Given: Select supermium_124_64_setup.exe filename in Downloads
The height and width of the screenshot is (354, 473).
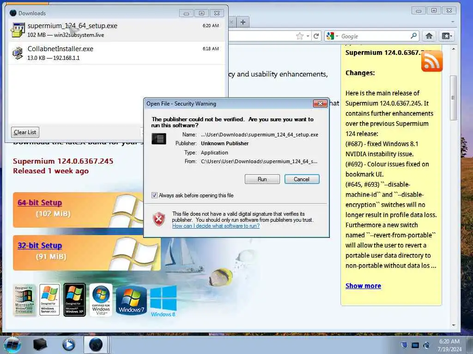Looking at the screenshot, I should pos(73,26).
